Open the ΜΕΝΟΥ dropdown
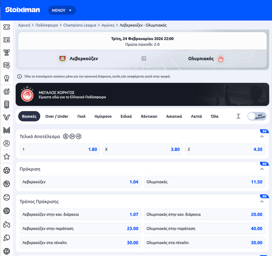 click(62, 10)
